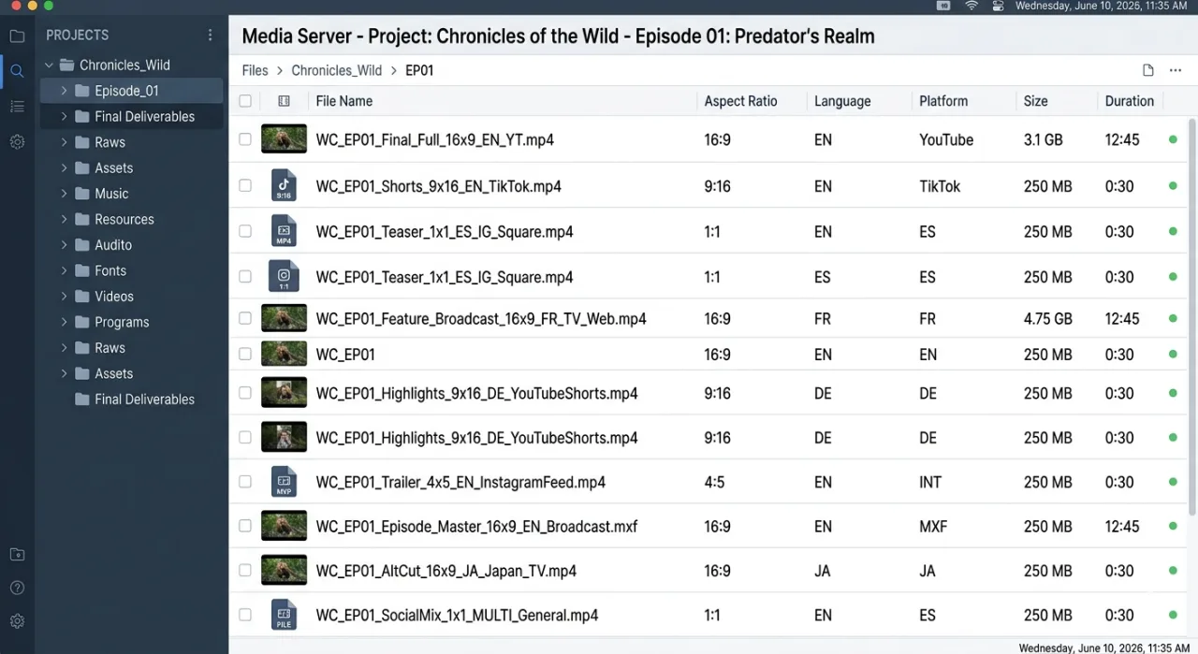Screen dimensions: 1198x654
Task: Sort by the Duration column header
Action: (1130, 101)
